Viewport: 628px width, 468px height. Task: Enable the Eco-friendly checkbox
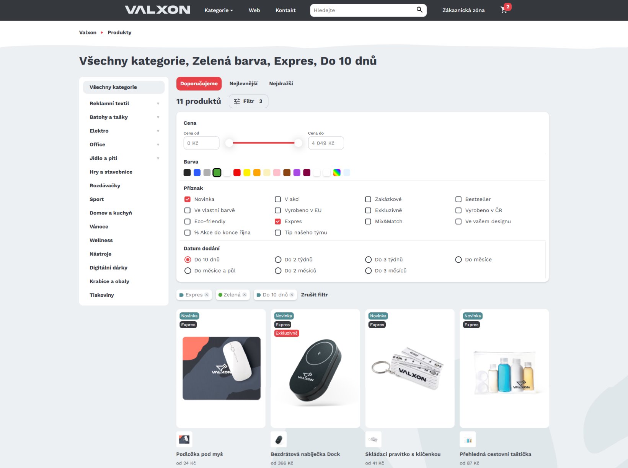(188, 221)
